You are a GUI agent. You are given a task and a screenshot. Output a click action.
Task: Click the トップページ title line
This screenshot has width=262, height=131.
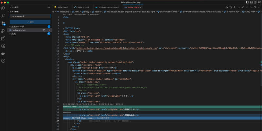point(79,51)
